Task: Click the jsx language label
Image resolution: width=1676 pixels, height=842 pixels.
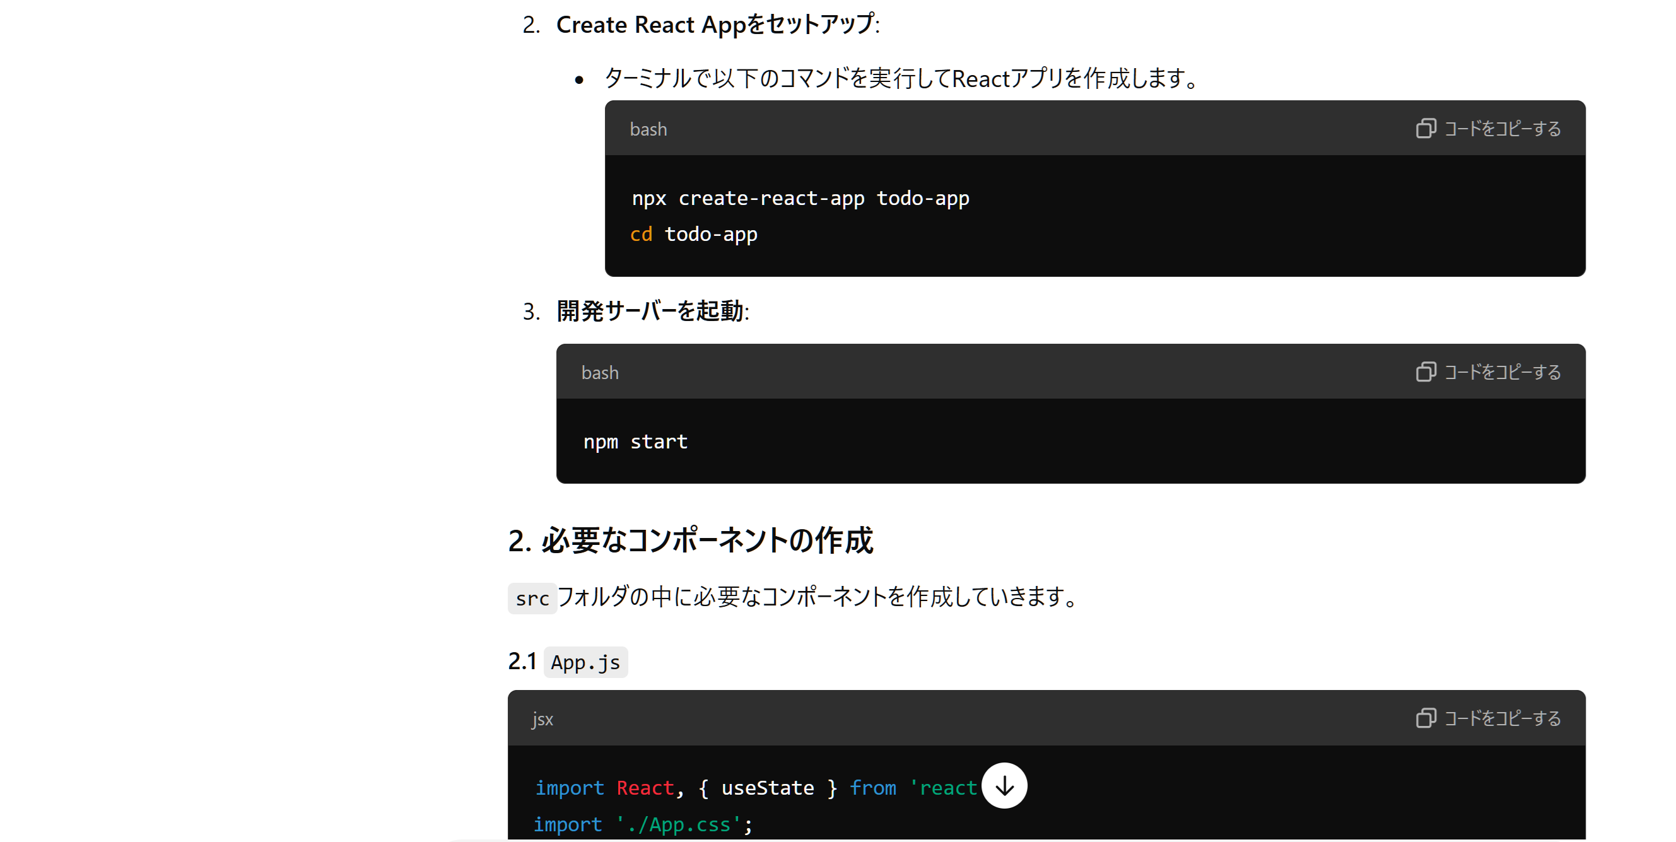Action: tap(542, 719)
